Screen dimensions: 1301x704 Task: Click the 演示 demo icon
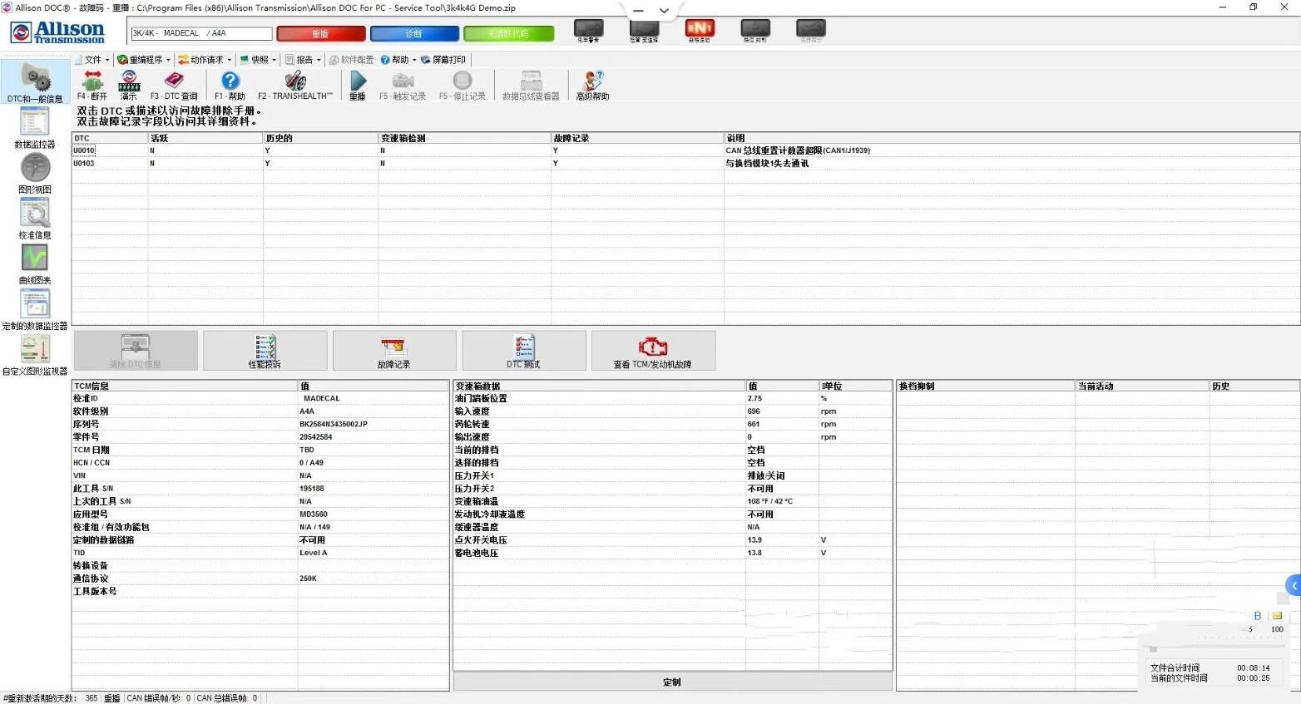point(129,85)
